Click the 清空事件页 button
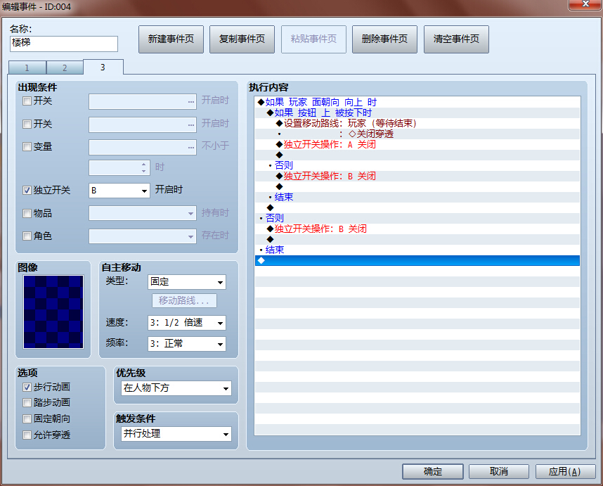 (456, 39)
